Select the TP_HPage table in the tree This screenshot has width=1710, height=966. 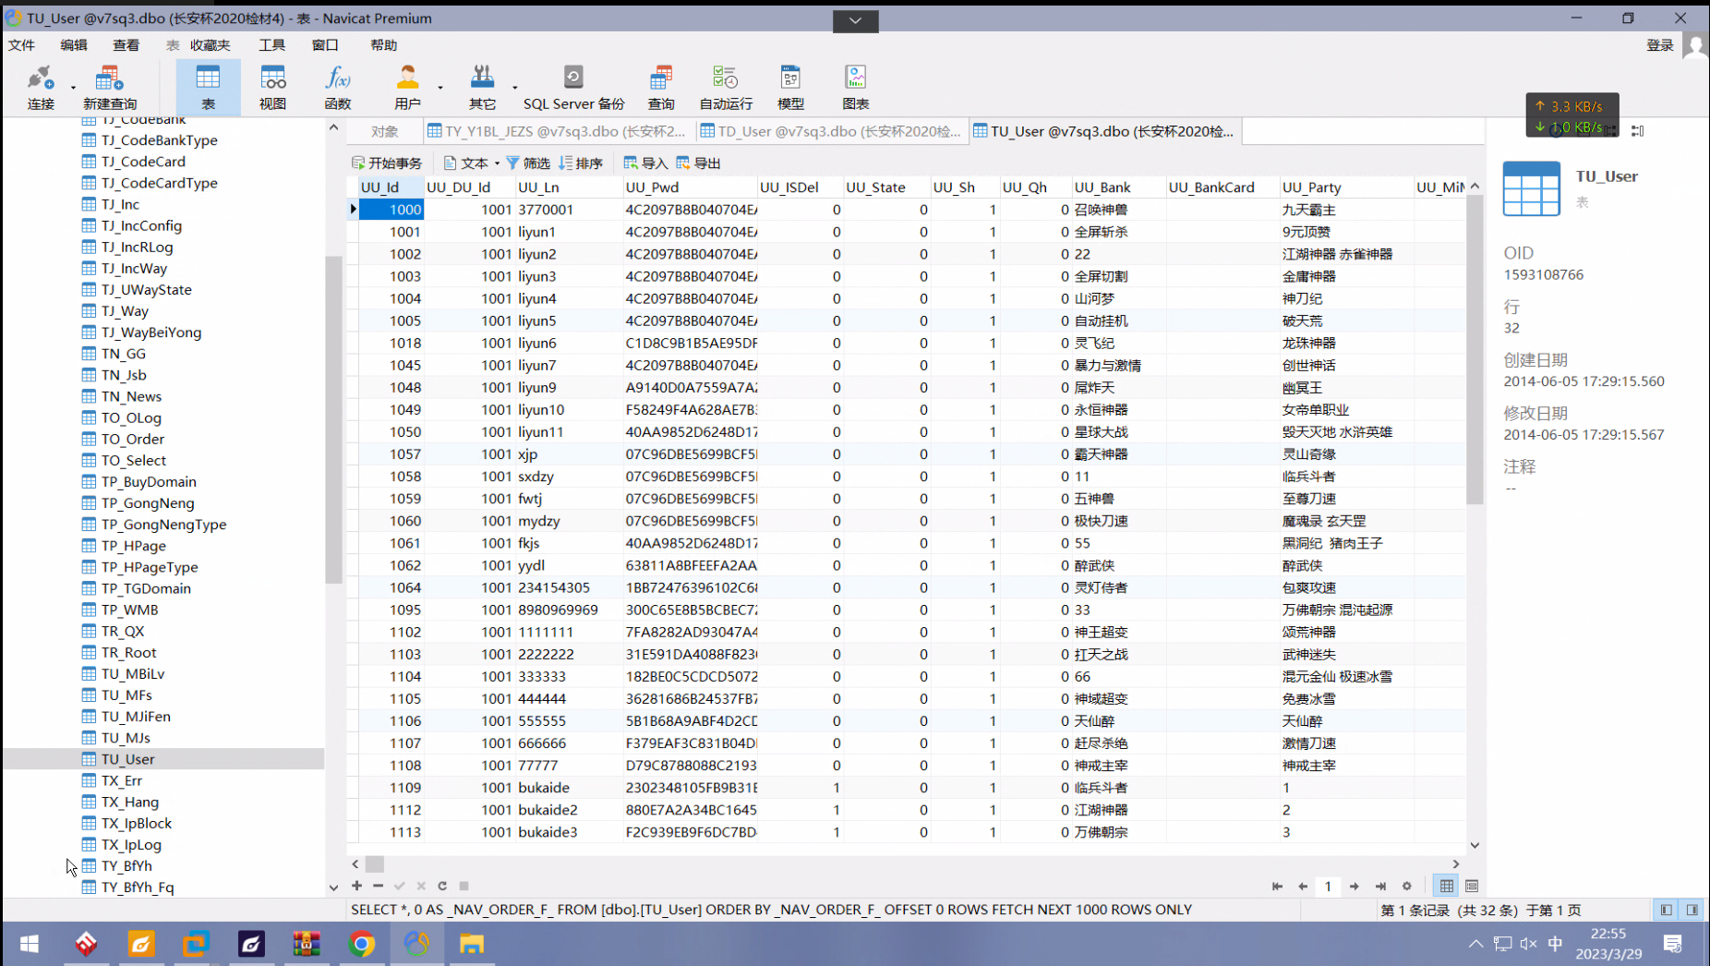click(133, 546)
